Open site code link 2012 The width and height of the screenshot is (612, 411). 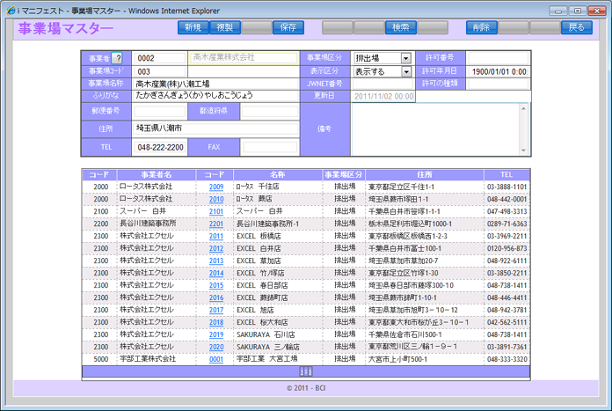click(216, 248)
